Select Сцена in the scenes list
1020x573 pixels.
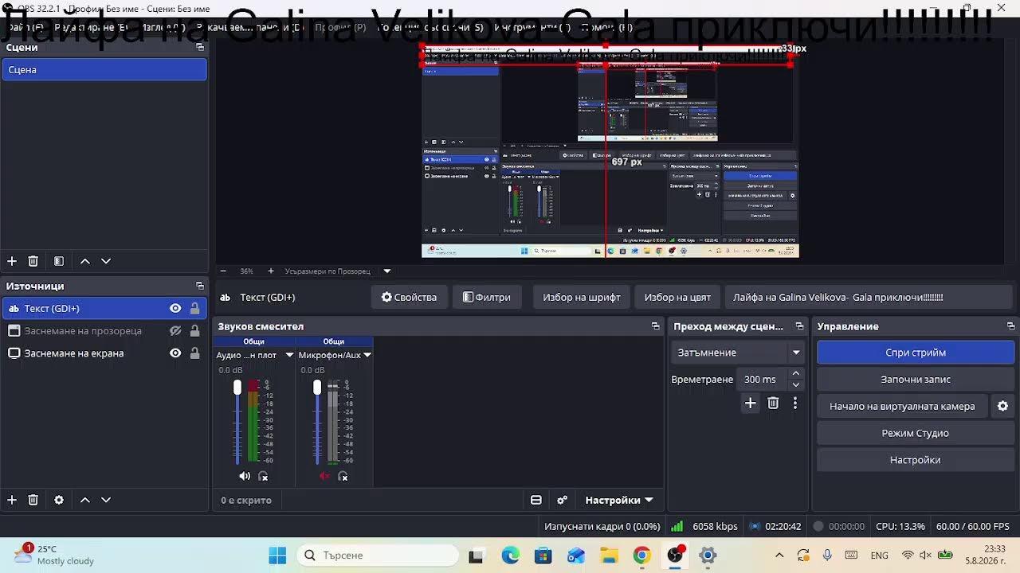click(x=104, y=70)
